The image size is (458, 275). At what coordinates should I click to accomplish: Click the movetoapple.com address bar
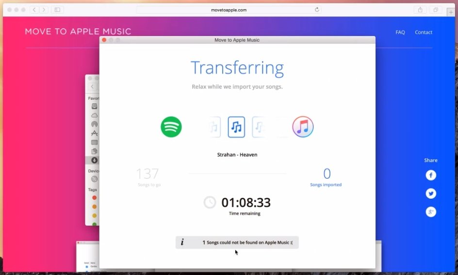(229, 10)
